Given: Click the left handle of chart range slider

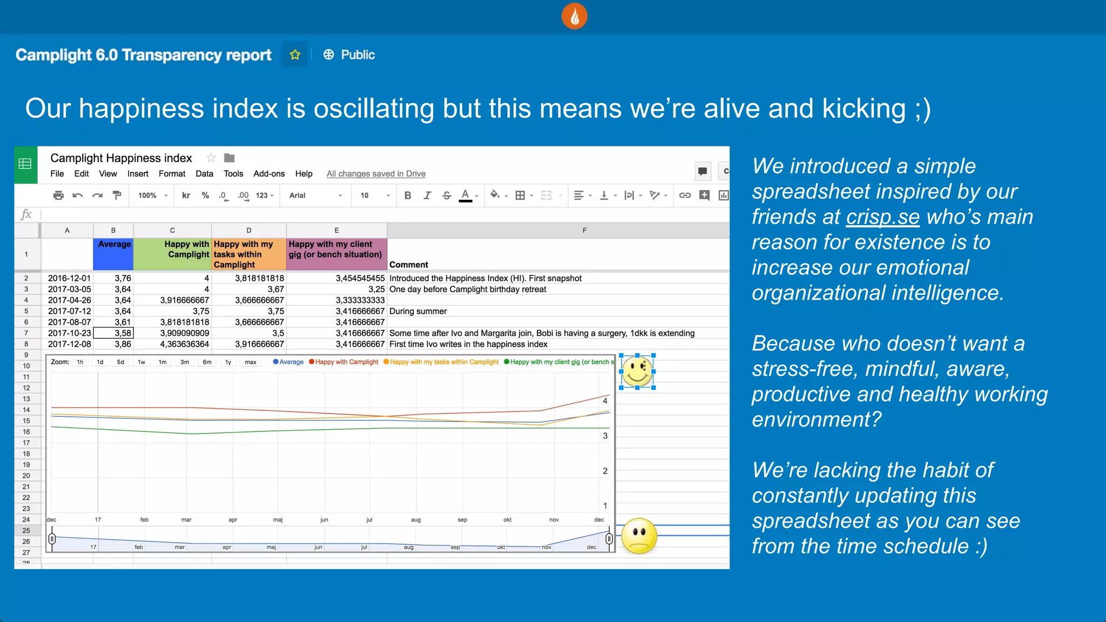Looking at the screenshot, I should [x=52, y=539].
